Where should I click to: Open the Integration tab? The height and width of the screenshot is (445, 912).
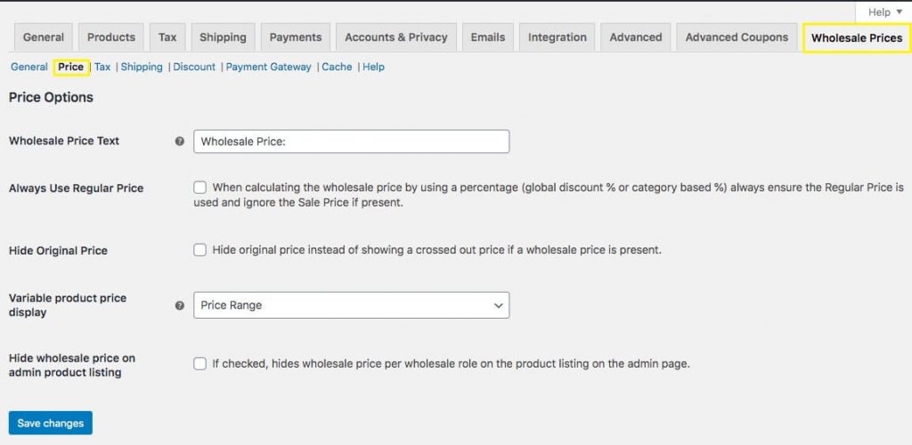(x=557, y=37)
